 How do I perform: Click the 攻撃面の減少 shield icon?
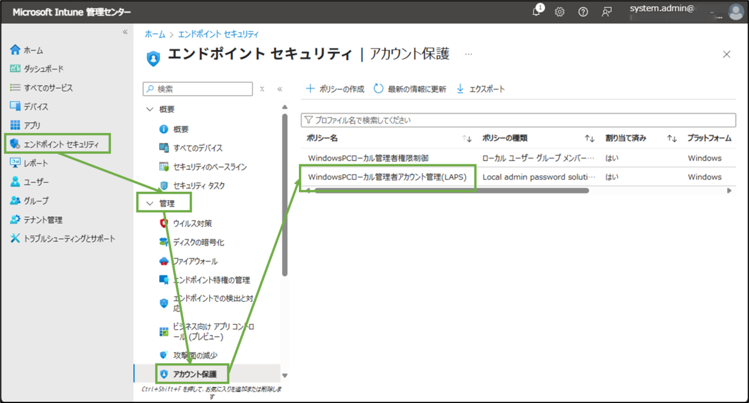[164, 355]
